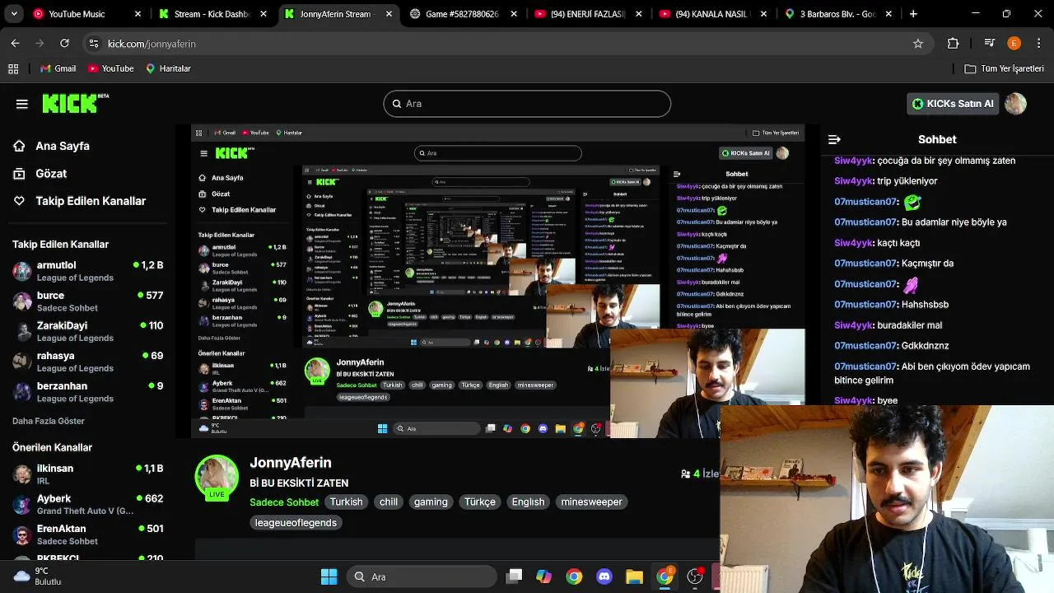
Task: Open ErenAktan recommended channel
Action: tap(88, 535)
